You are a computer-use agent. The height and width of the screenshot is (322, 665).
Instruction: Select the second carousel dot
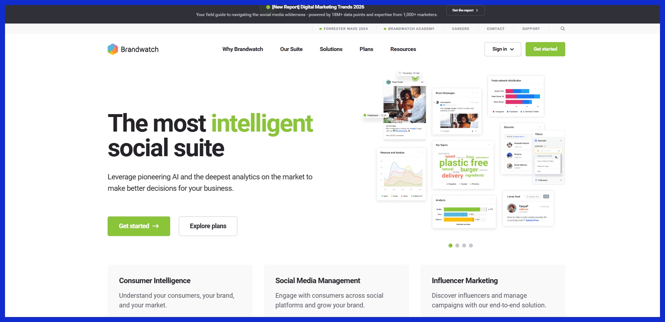tap(457, 245)
